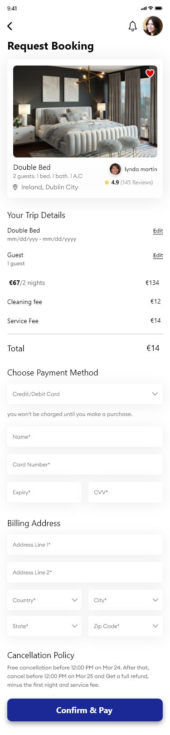Expand the State dropdown
The width and height of the screenshot is (170, 735).
coord(44,626)
